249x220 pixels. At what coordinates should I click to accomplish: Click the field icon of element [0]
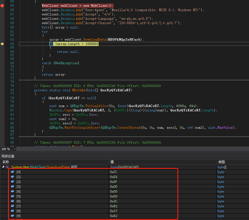(12, 172)
